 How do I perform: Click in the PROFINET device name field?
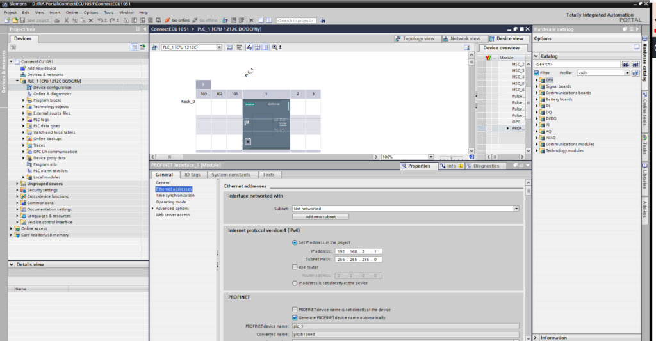(406, 326)
